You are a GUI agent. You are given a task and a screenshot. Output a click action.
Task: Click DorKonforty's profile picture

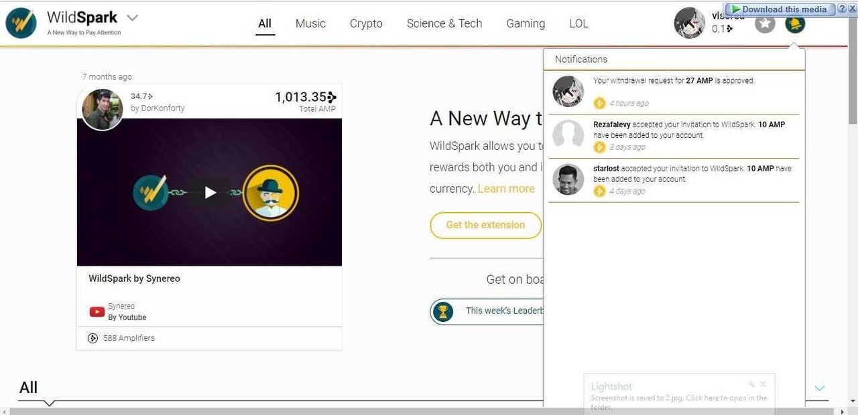tap(102, 109)
